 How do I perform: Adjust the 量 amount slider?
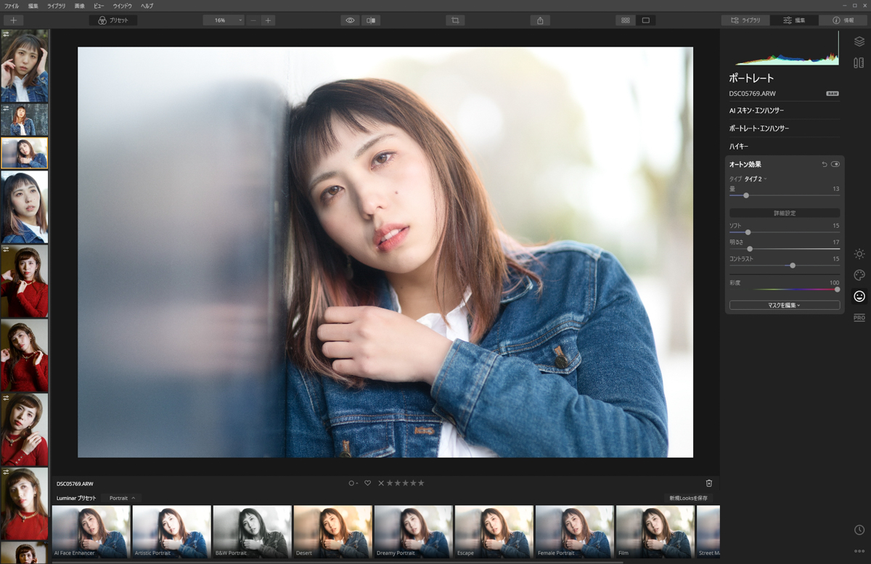point(785,195)
